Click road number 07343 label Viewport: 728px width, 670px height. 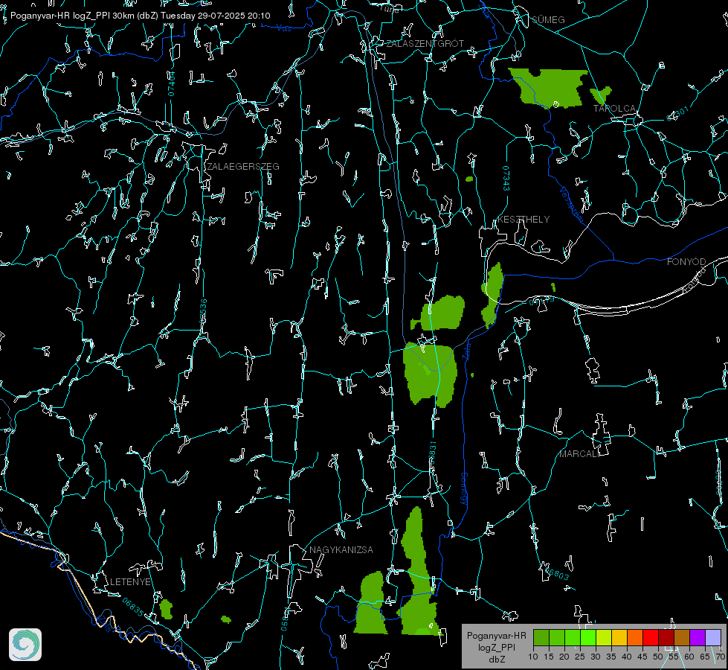point(506,179)
